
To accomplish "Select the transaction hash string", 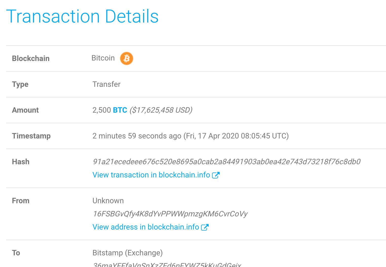I will click(x=226, y=162).
